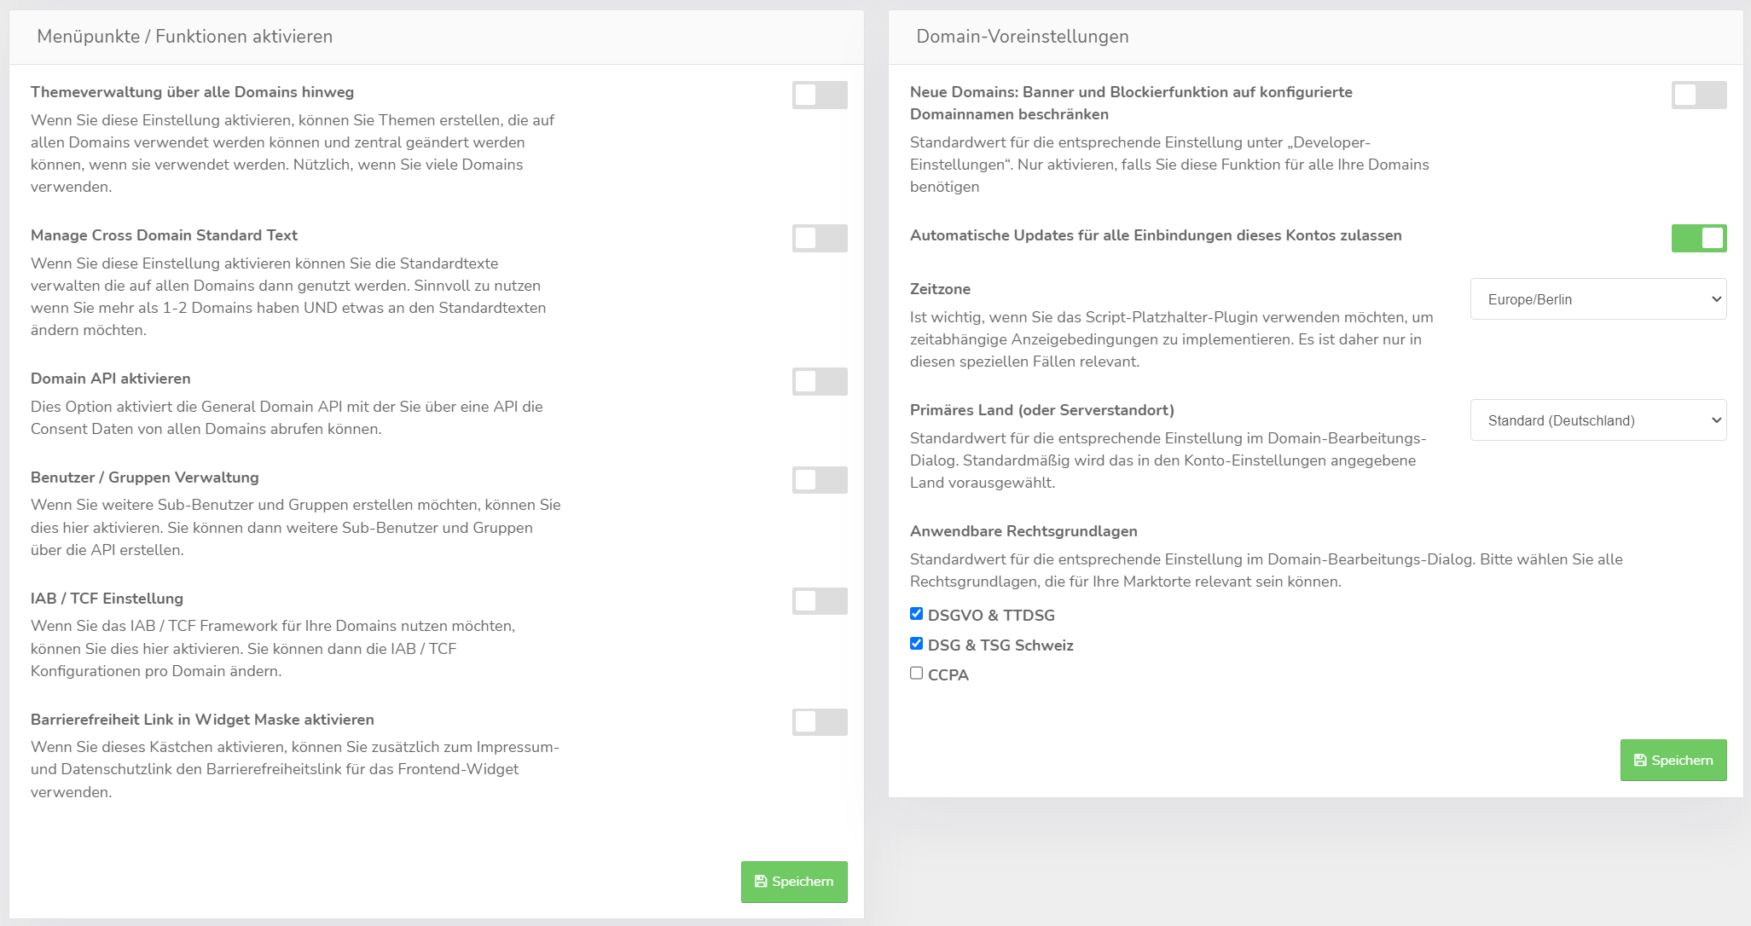The image size is (1751, 926).
Task: Click Speichern in Menüpunkte panel
Action: [802, 882]
